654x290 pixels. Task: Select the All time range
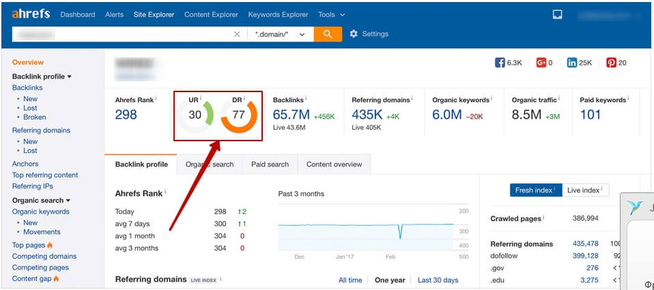tap(350, 280)
